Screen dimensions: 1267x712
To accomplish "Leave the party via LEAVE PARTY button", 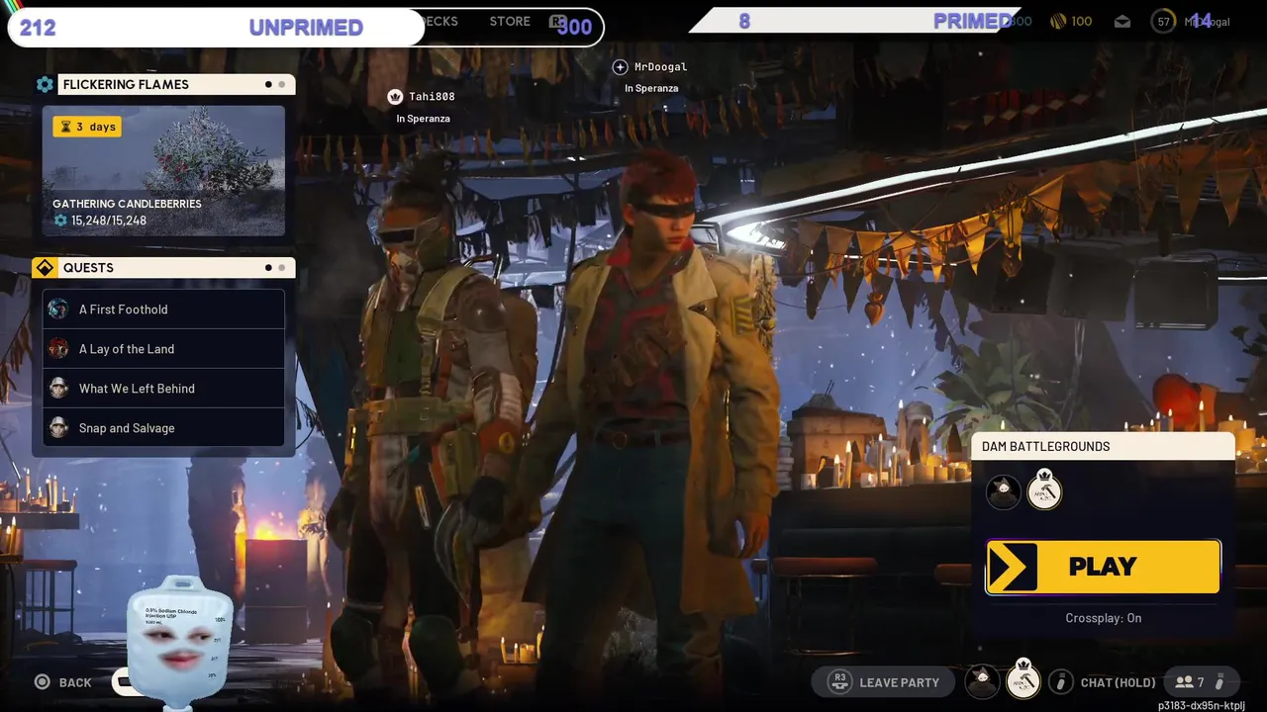I will (883, 682).
